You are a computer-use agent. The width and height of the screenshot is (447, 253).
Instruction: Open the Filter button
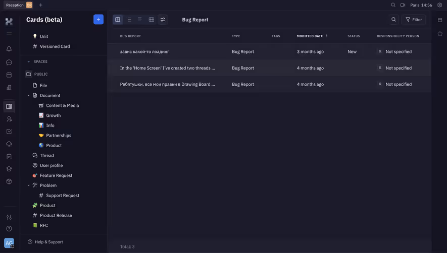click(414, 19)
